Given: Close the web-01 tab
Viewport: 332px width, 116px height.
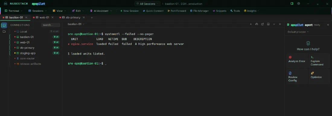Looking at the screenshot, I should point(53,17).
